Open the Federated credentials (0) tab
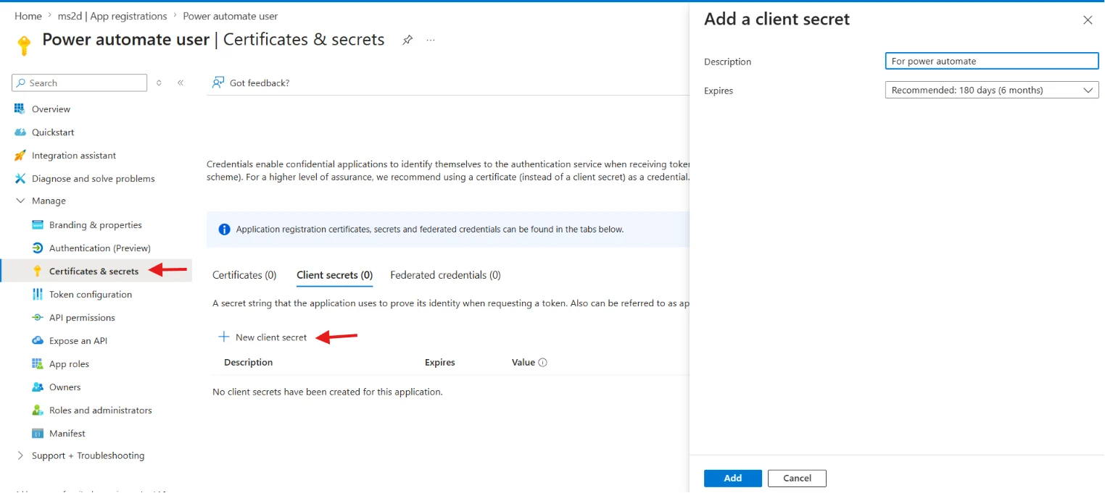The width and height of the screenshot is (1105, 493). tap(445, 275)
